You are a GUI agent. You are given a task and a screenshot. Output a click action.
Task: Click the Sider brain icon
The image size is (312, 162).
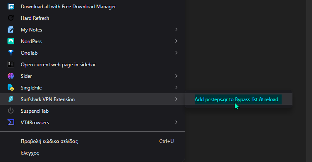[x=11, y=76]
